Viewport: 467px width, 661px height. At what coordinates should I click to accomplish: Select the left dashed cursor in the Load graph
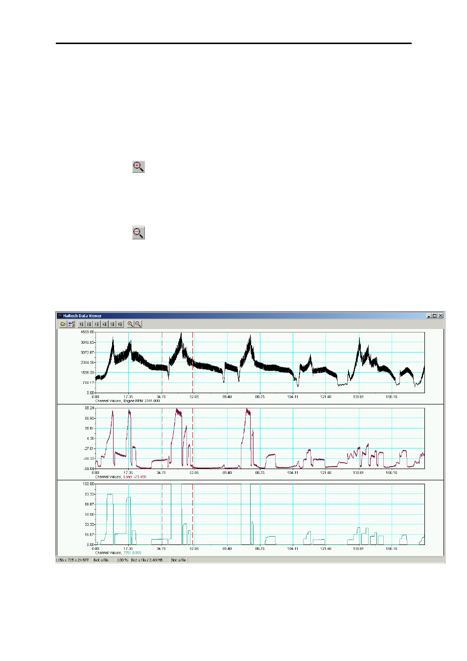[x=162, y=438]
